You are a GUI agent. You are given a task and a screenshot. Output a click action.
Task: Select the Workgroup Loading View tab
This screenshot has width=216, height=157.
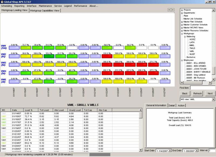(15, 10)
